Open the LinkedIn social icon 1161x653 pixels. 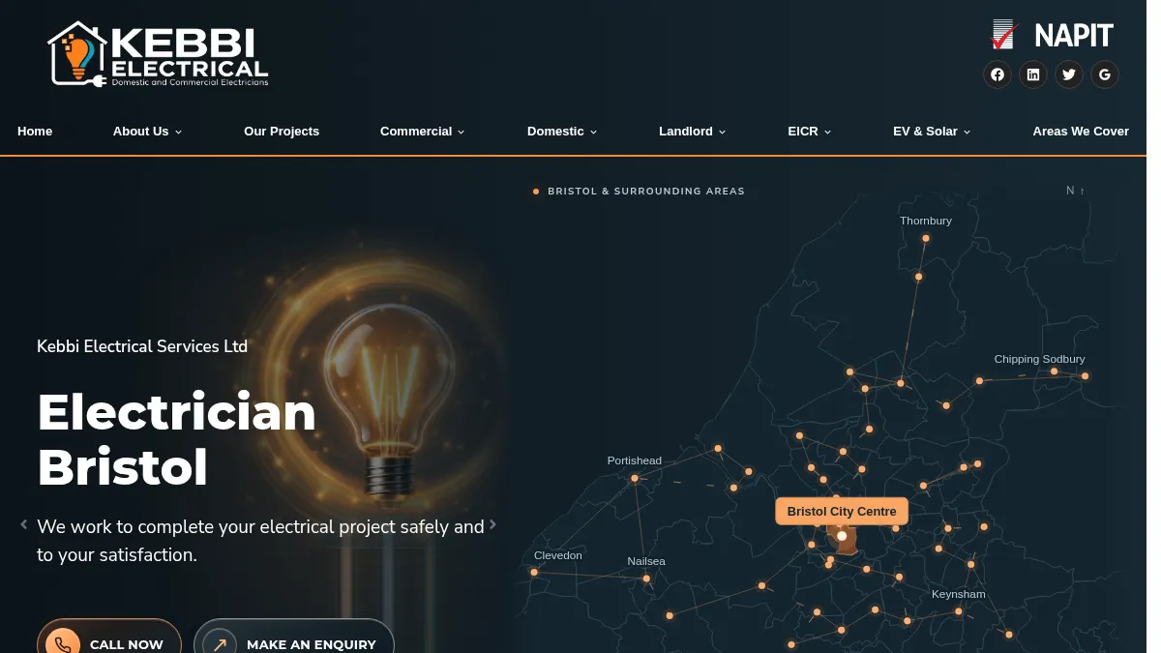click(x=1033, y=74)
